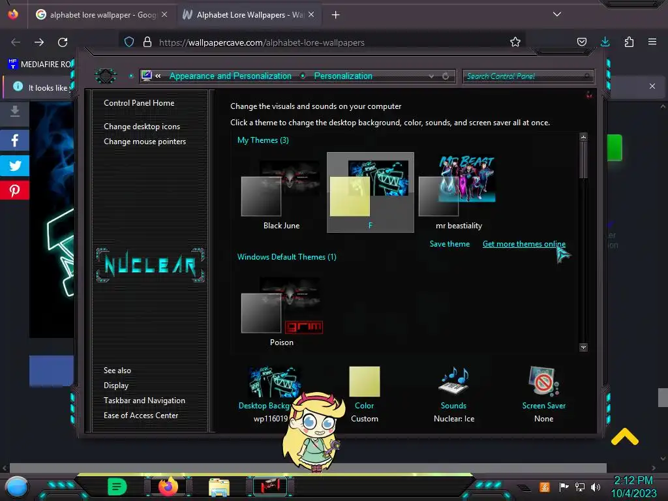
Task: Click the browser URL address field
Action: 322,42
